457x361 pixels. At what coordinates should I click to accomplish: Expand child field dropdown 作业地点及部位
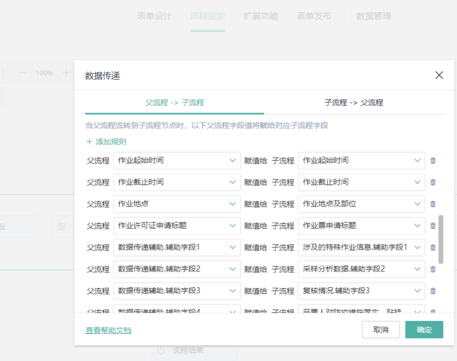(361, 204)
